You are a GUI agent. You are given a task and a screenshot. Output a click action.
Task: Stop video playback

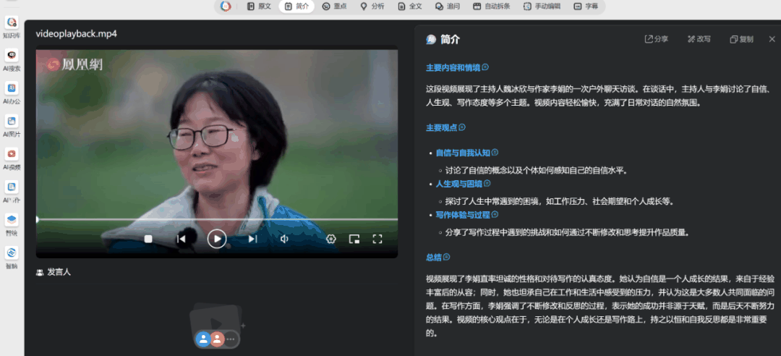pos(148,239)
